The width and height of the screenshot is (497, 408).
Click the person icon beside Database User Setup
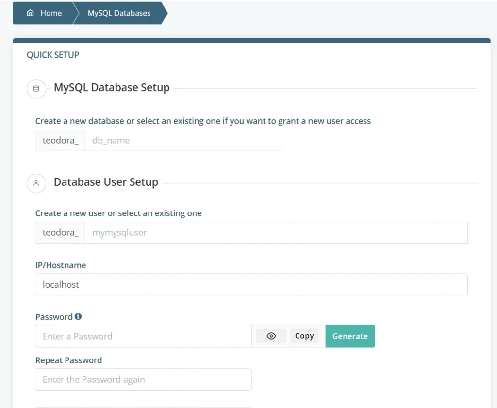tap(36, 183)
